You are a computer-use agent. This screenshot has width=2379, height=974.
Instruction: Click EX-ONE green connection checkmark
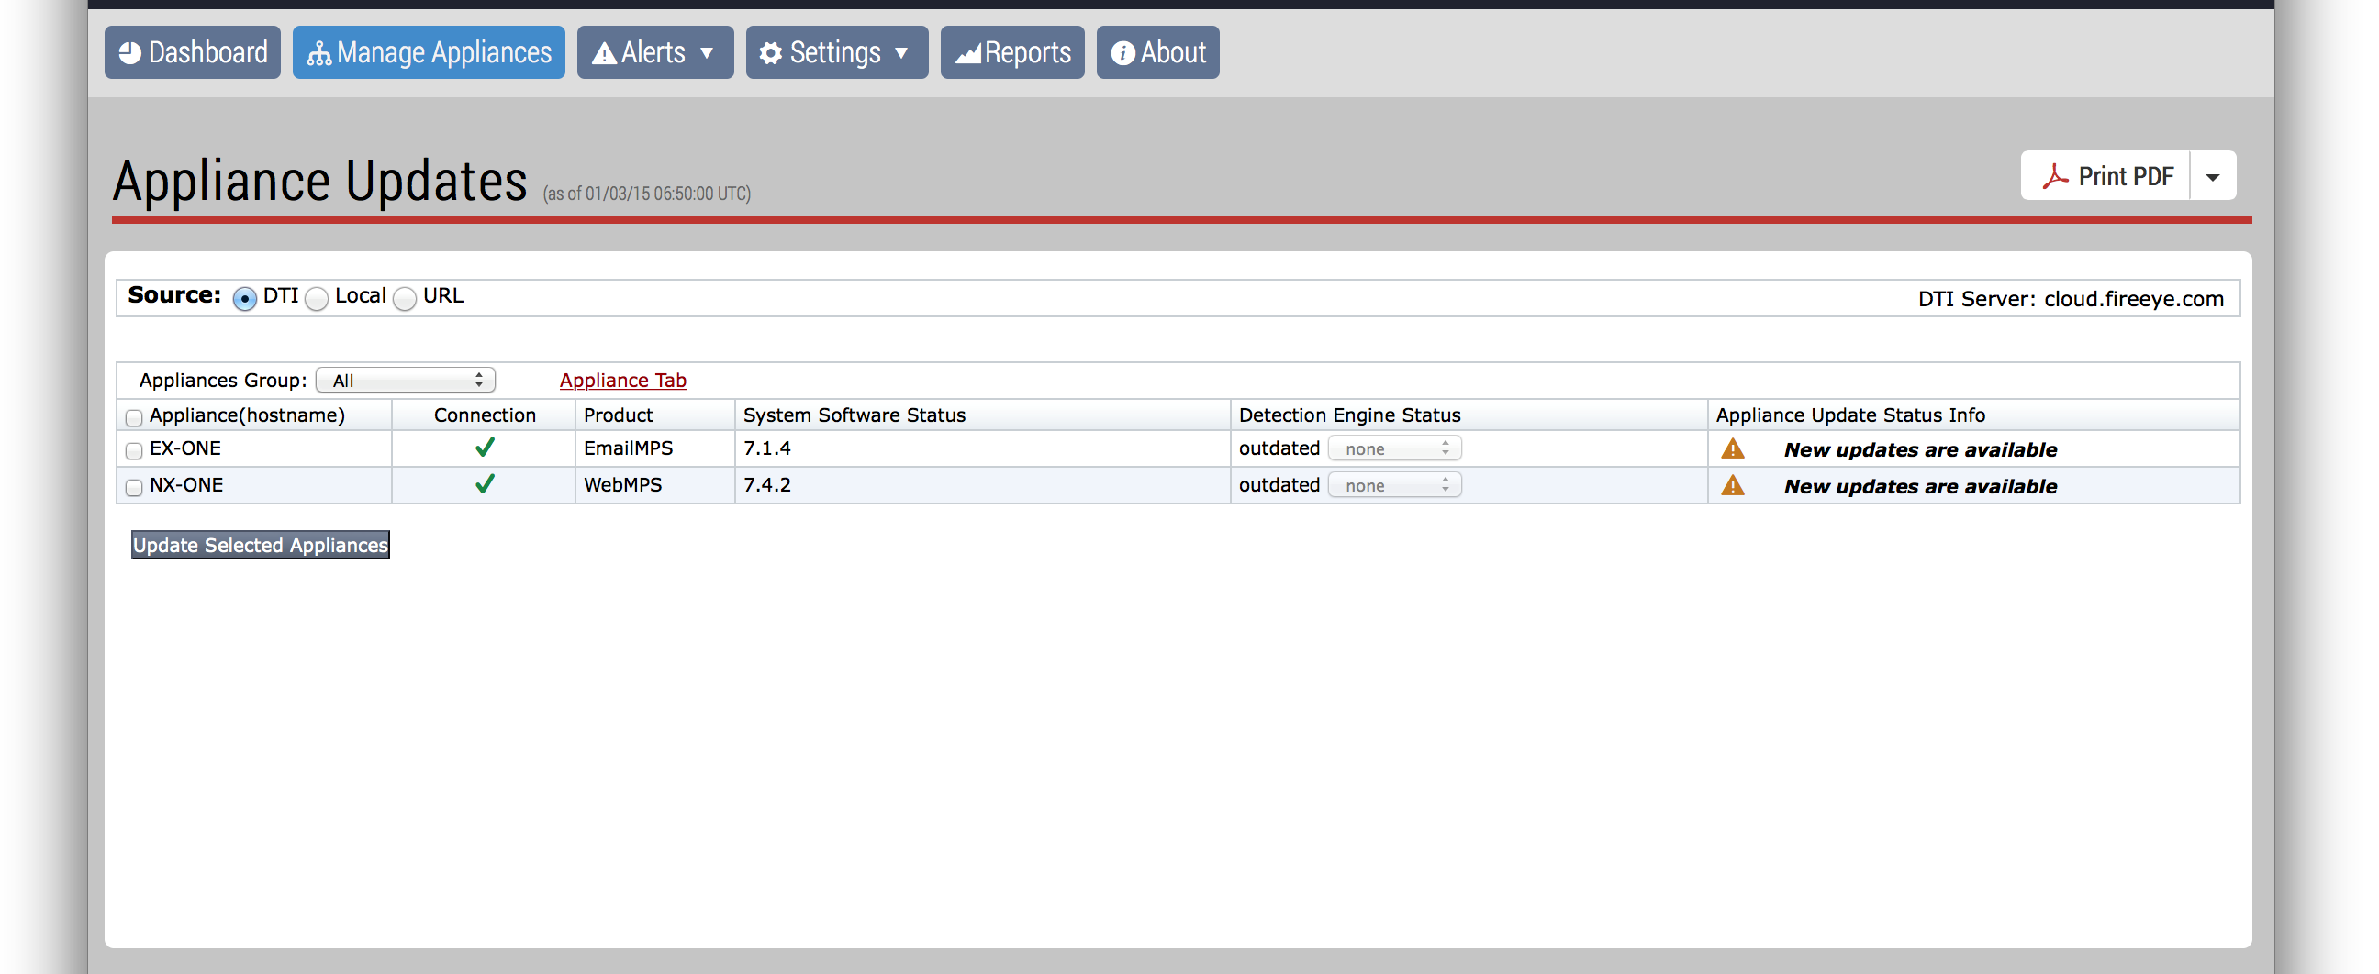pos(485,448)
